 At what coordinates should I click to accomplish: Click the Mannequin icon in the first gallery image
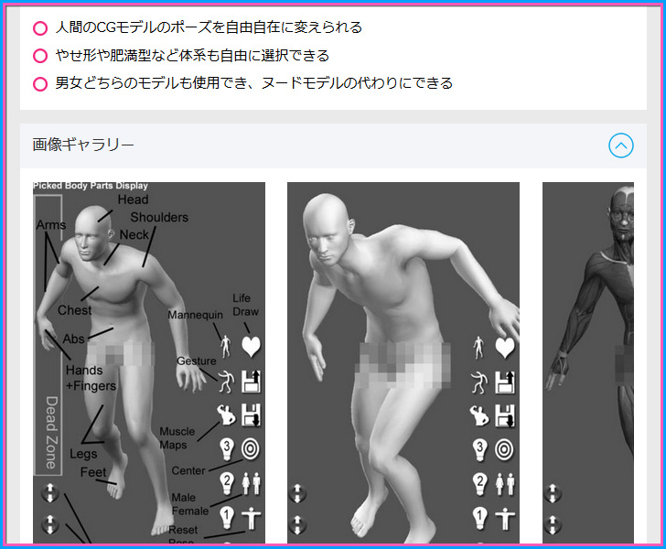tap(225, 345)
